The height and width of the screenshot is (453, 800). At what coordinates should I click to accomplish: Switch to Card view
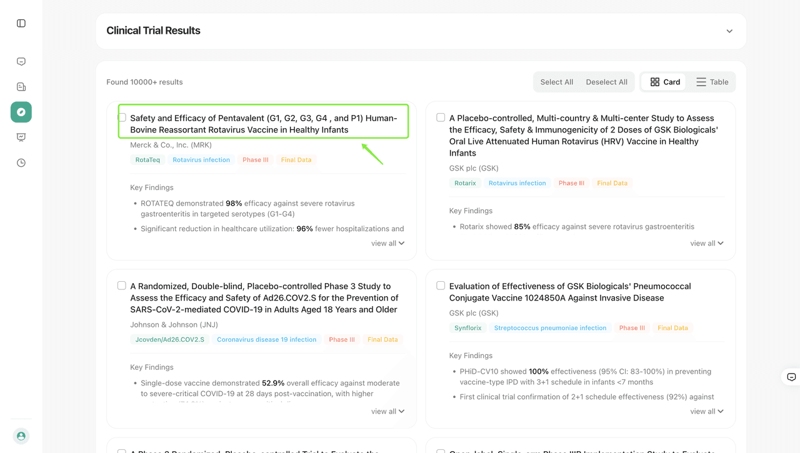point(664,81)
